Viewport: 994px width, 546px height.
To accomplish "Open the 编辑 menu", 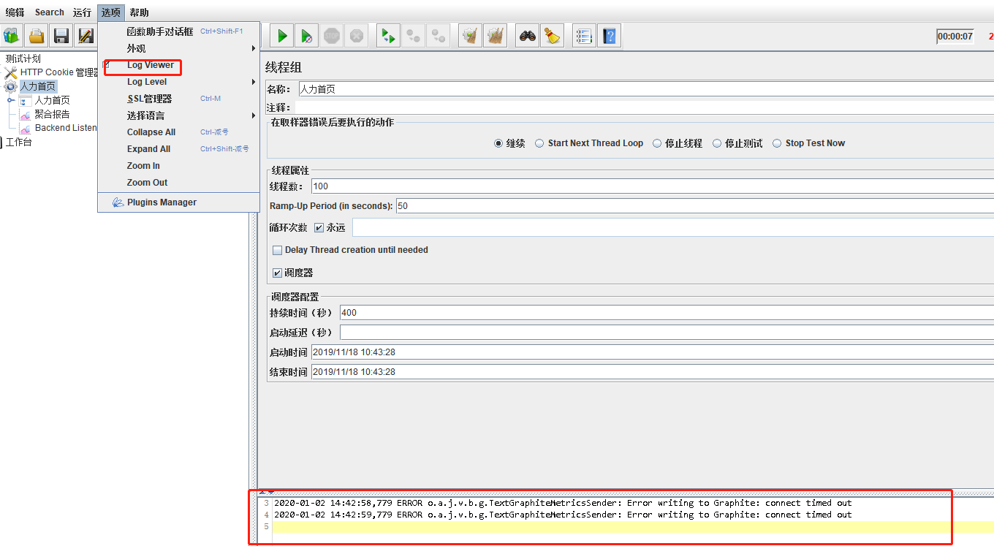I will [15, 12].
